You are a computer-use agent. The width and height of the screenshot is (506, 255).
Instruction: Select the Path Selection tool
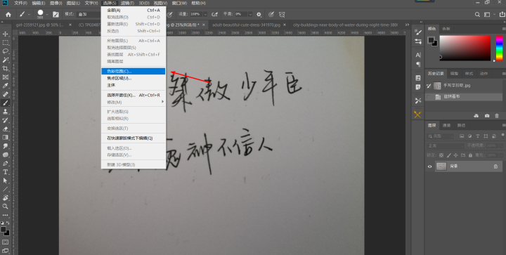[x=6, y=181]
